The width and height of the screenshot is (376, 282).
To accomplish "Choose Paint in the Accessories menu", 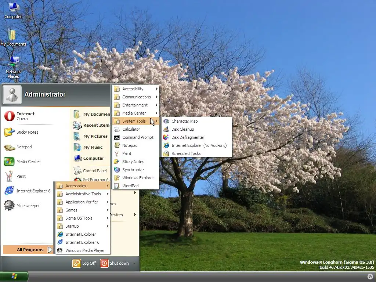I will pos(135,153).
